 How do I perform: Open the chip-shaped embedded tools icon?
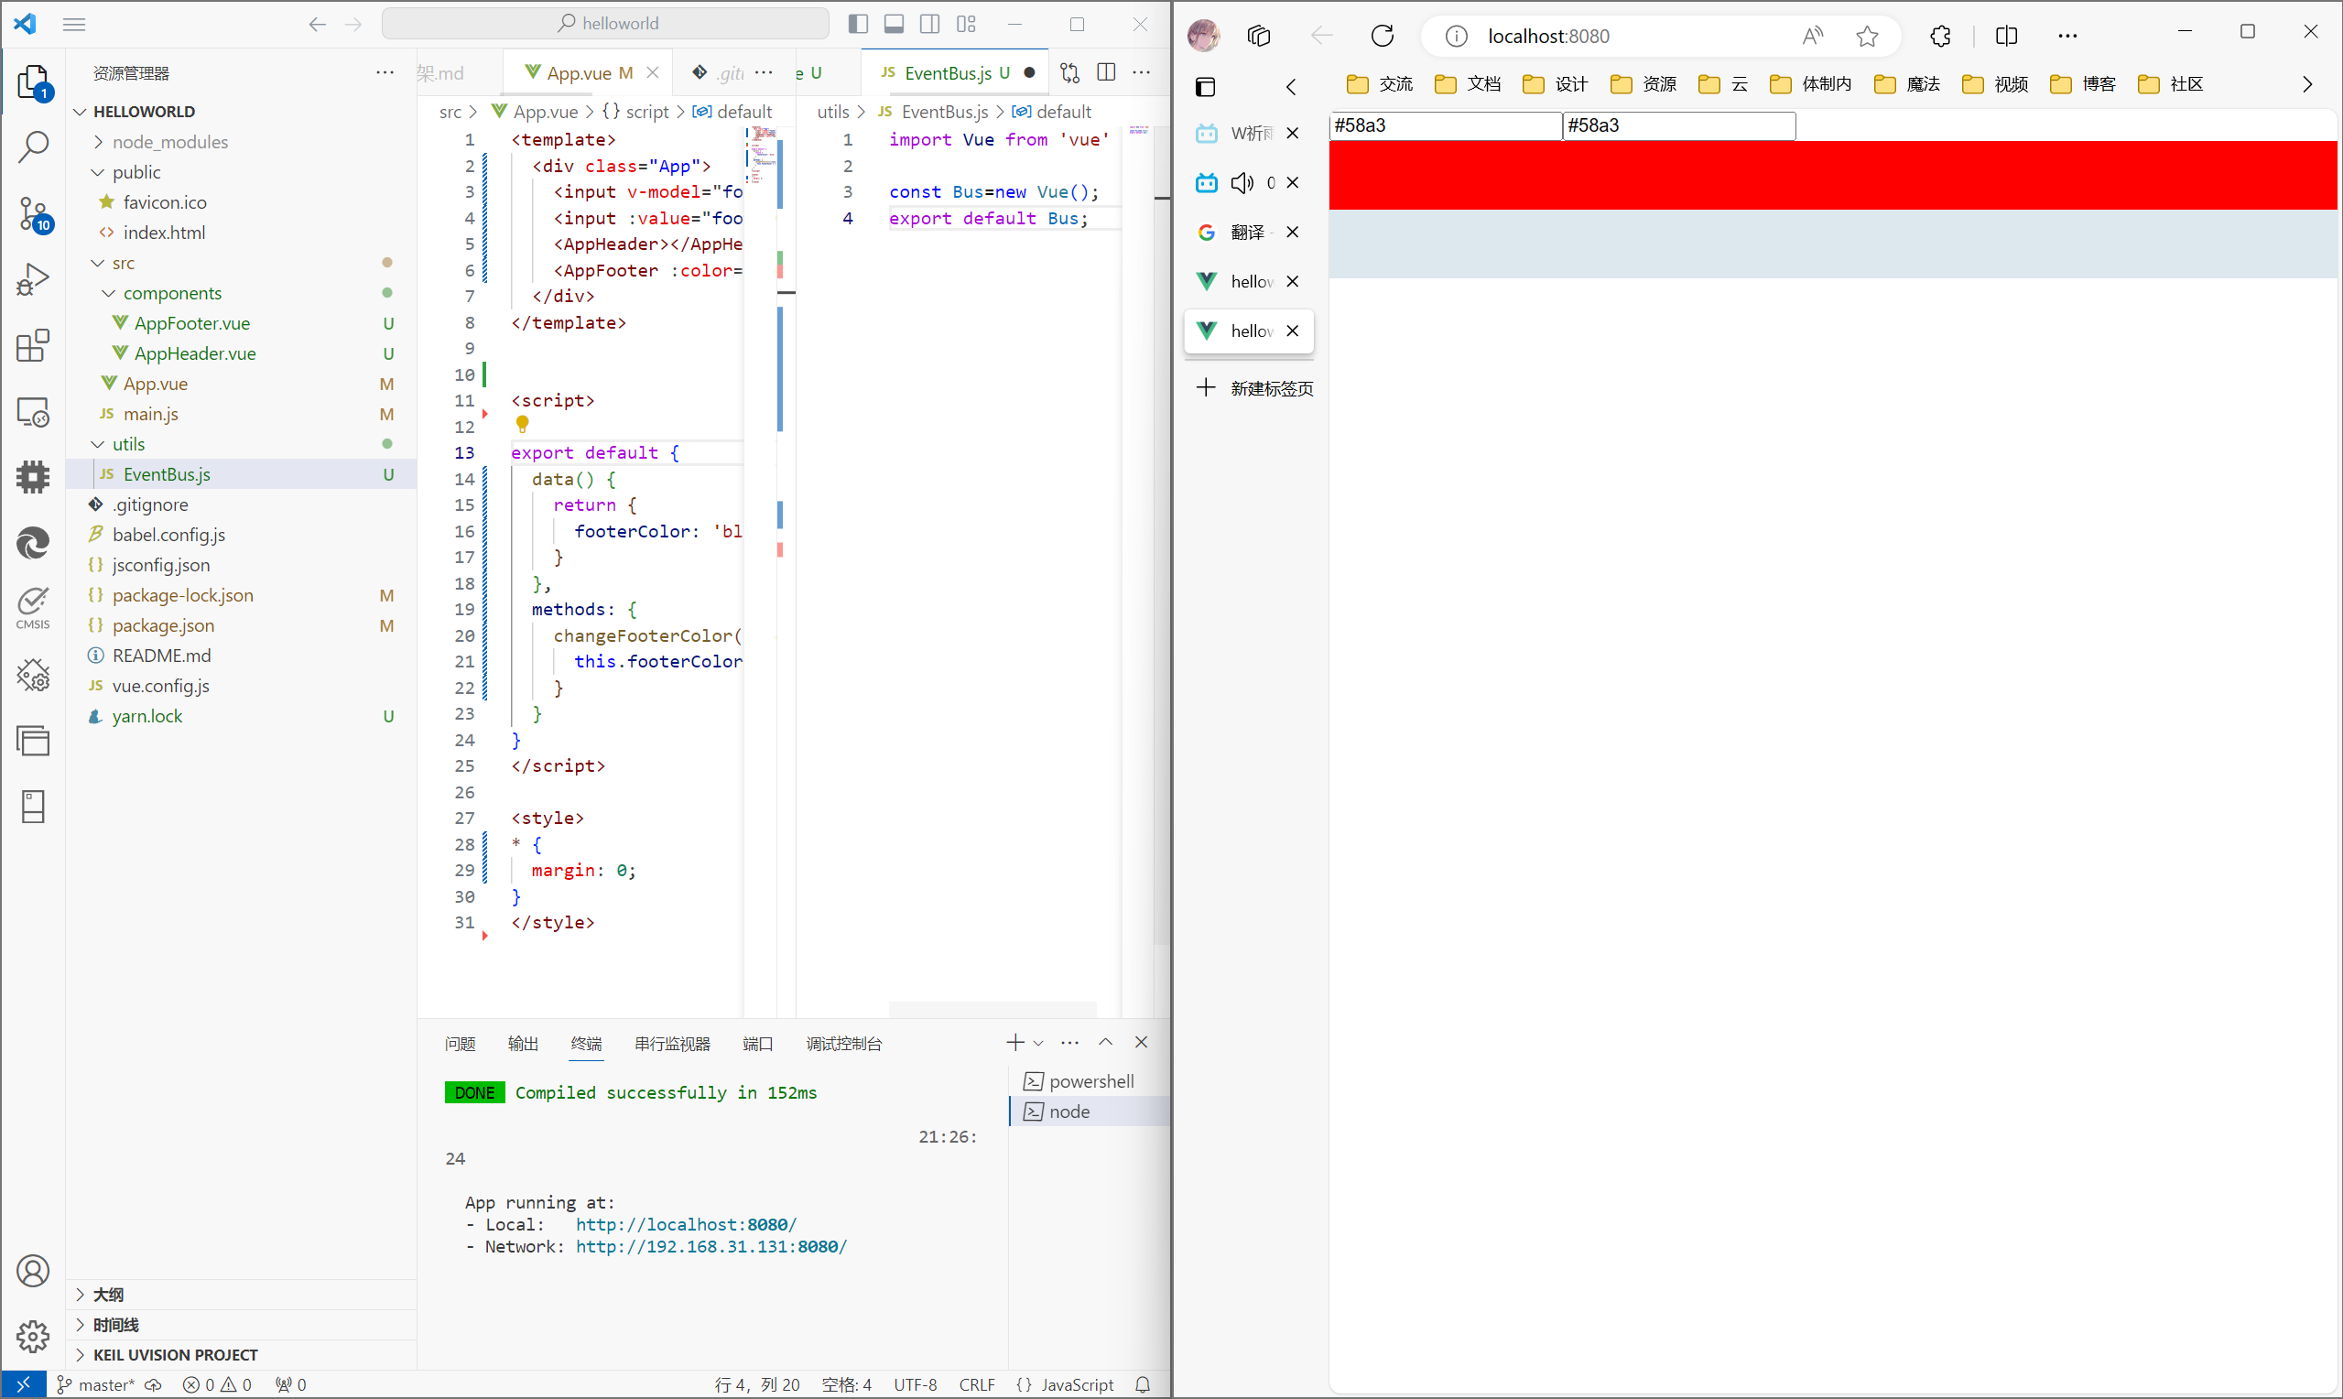pyautogui.click(x=33, y=477)
